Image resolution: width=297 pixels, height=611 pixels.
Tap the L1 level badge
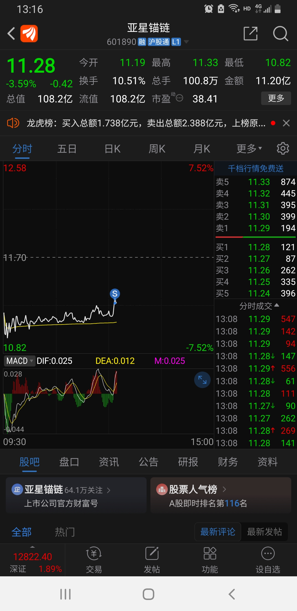pyautogui.click(x=176, y=42)
